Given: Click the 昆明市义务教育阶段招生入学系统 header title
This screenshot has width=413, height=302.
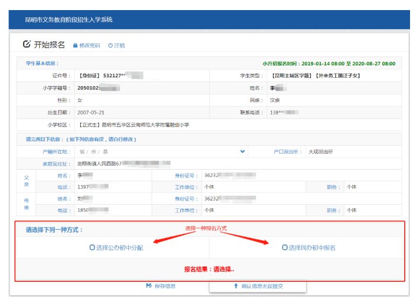Looking at the screenshot, I should (69, 20).
